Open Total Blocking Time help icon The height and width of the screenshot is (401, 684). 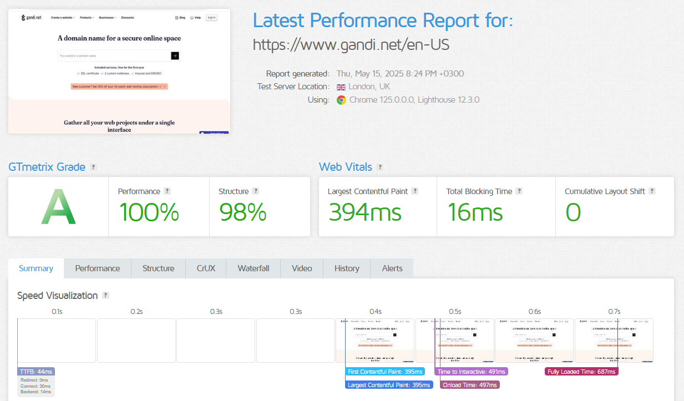click(519, 191)
